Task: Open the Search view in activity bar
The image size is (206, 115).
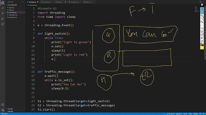Action: pyautogui.click(x=3, y=8)
